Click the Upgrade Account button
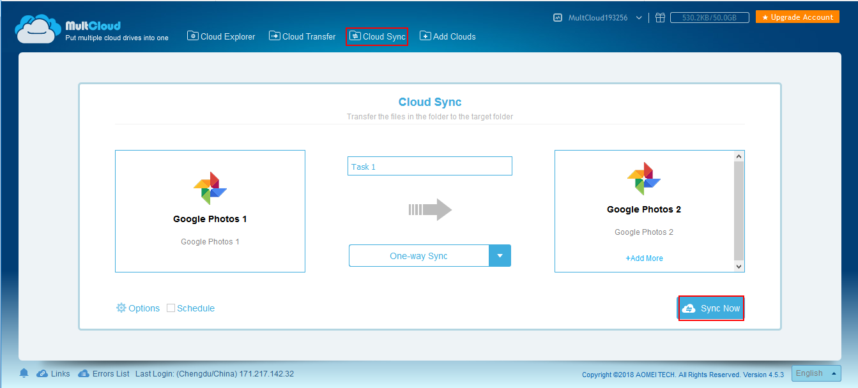The image size is (858, 388). (x=797, y=17)
